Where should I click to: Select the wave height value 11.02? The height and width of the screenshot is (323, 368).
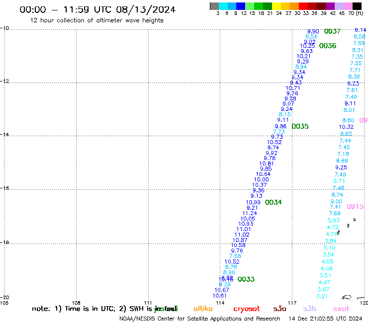pyautogui.click(x=242, y=235)
